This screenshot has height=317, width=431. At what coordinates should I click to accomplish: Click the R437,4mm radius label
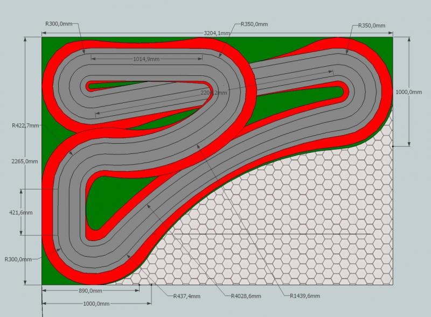click(186, 296)
